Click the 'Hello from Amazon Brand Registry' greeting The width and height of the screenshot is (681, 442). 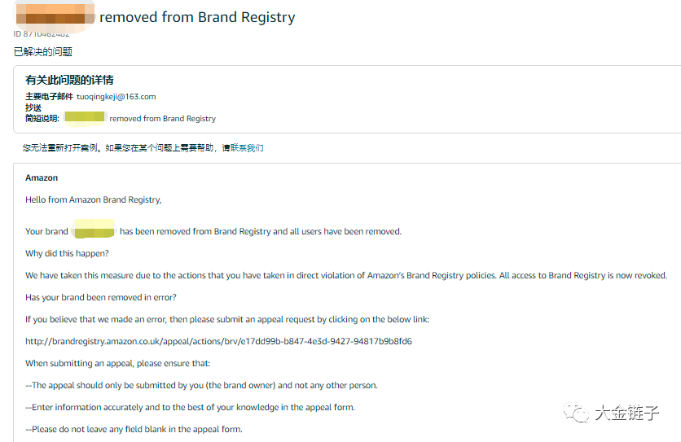[x=94, y=199]
